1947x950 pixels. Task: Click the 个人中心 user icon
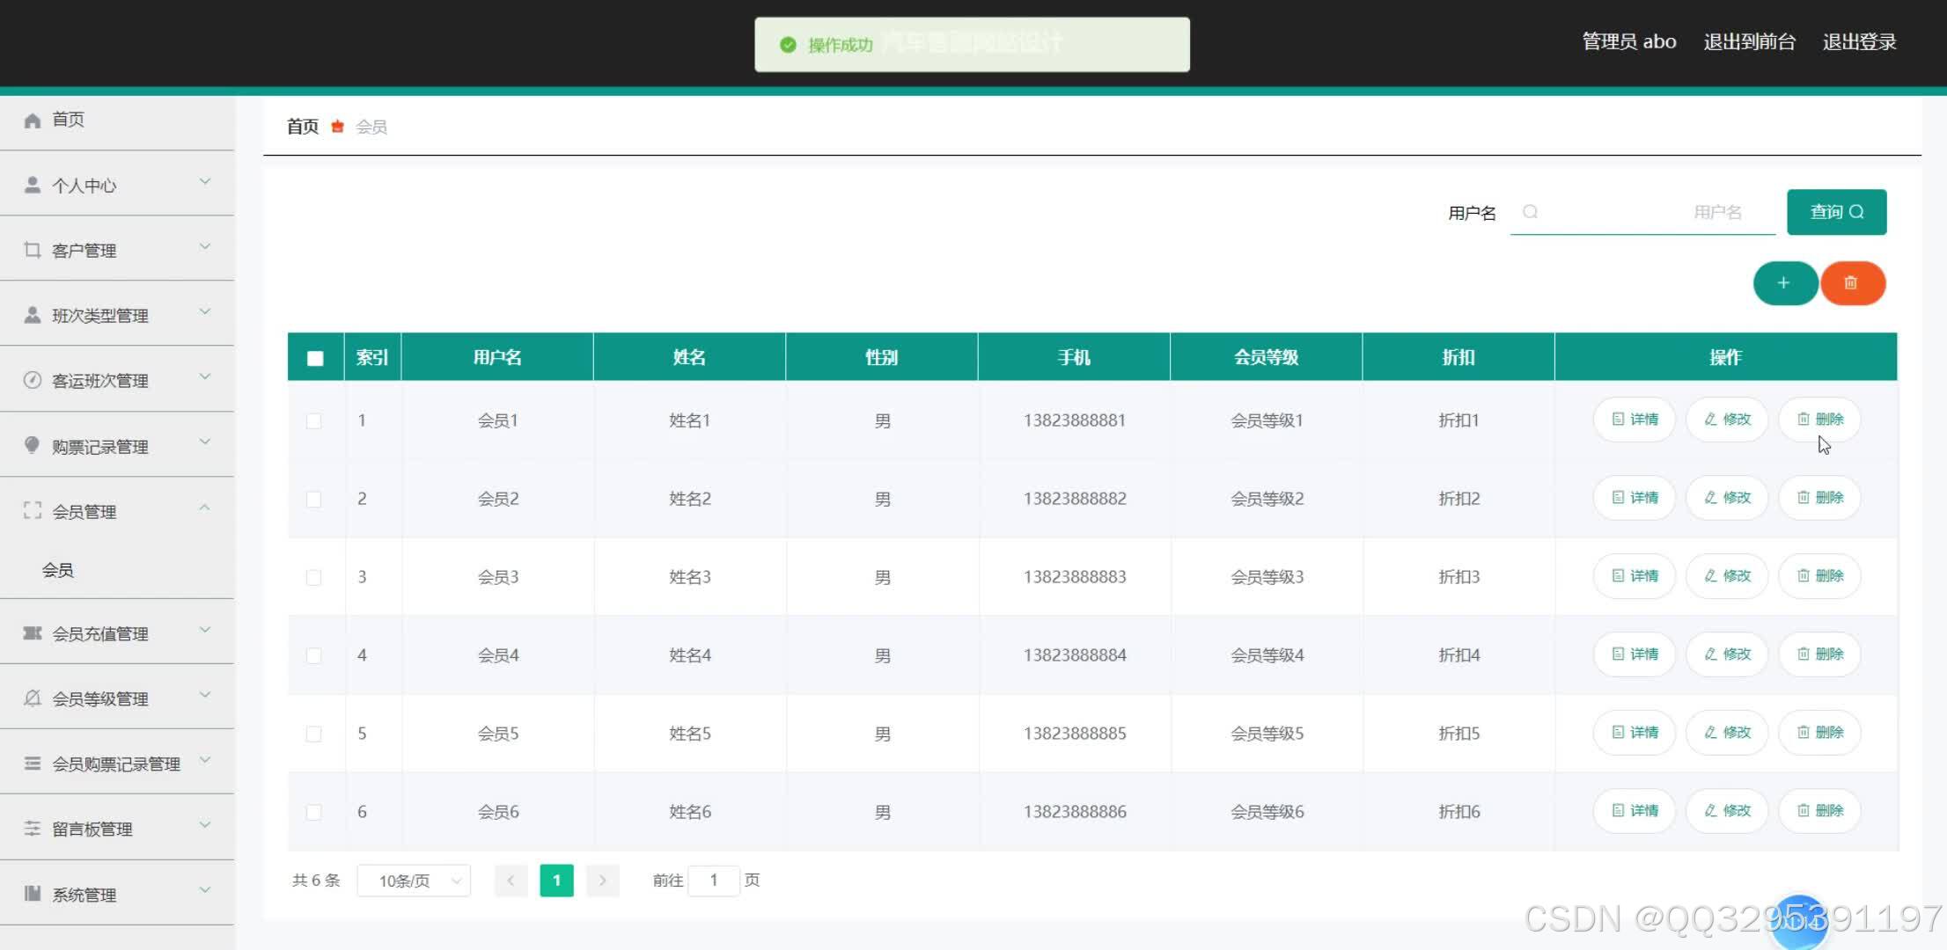pyautogui.click(x=33, y=186)
